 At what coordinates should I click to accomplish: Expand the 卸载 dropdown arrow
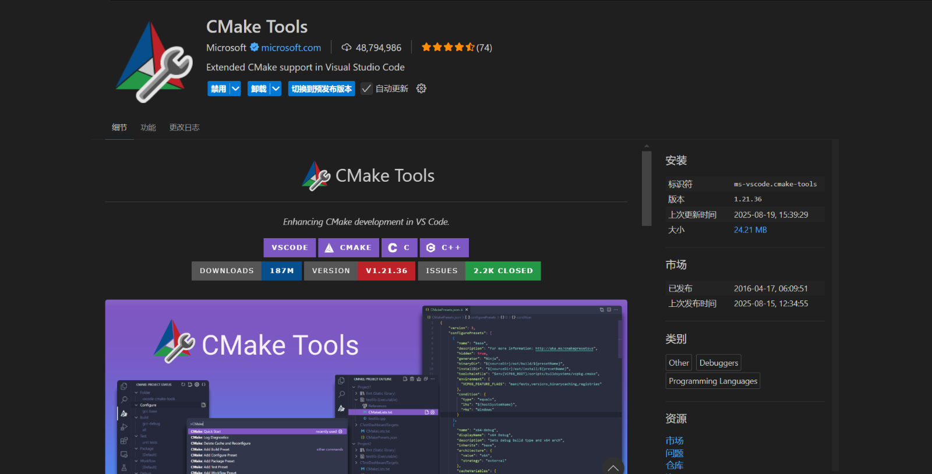[x=276, y=89]
